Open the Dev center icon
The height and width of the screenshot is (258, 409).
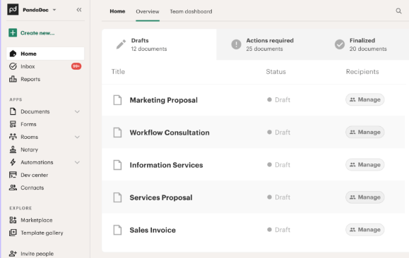click(13, 175)
